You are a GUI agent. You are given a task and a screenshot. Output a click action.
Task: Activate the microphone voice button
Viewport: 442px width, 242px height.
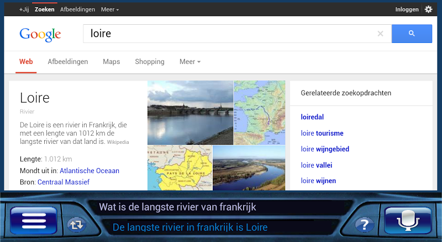pos(408,221)
